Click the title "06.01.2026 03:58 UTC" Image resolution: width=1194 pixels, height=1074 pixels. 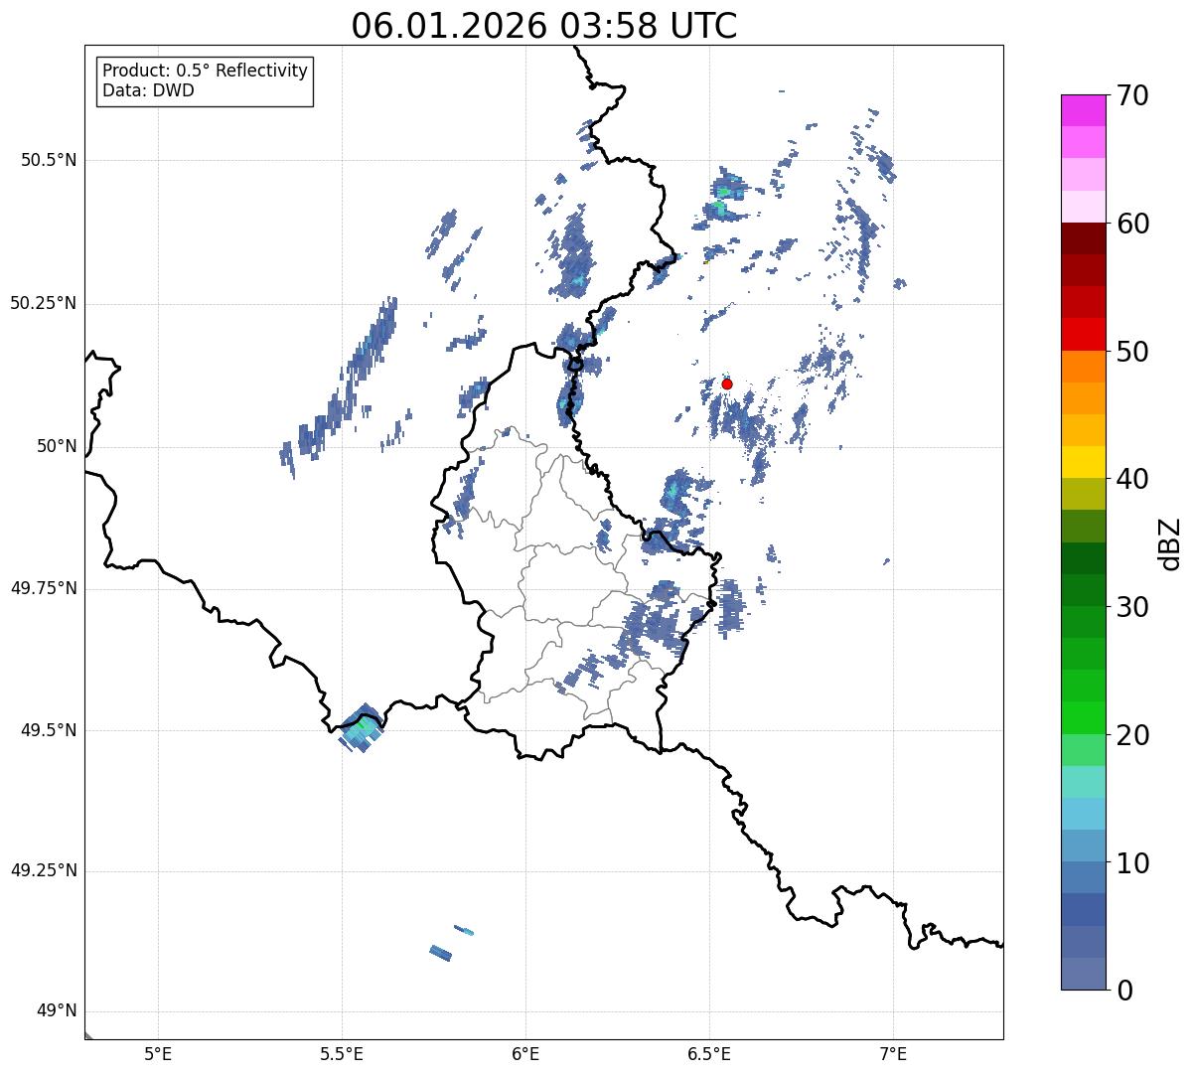[x=544, y=26]
